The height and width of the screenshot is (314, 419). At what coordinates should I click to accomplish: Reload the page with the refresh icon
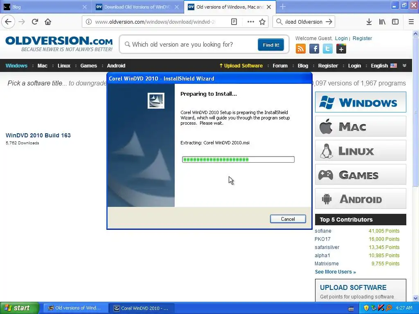(x=35, y=22)
